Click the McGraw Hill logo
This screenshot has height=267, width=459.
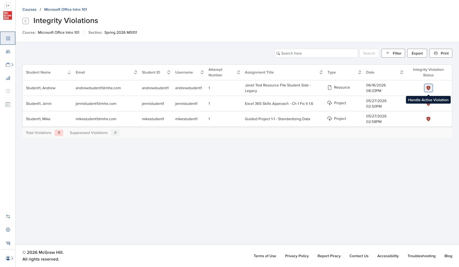click(x=8, y=15)
